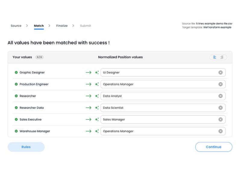Viewport: 241px width, 181px height.
Task: Open the Rules button
Action: (26, 147)
